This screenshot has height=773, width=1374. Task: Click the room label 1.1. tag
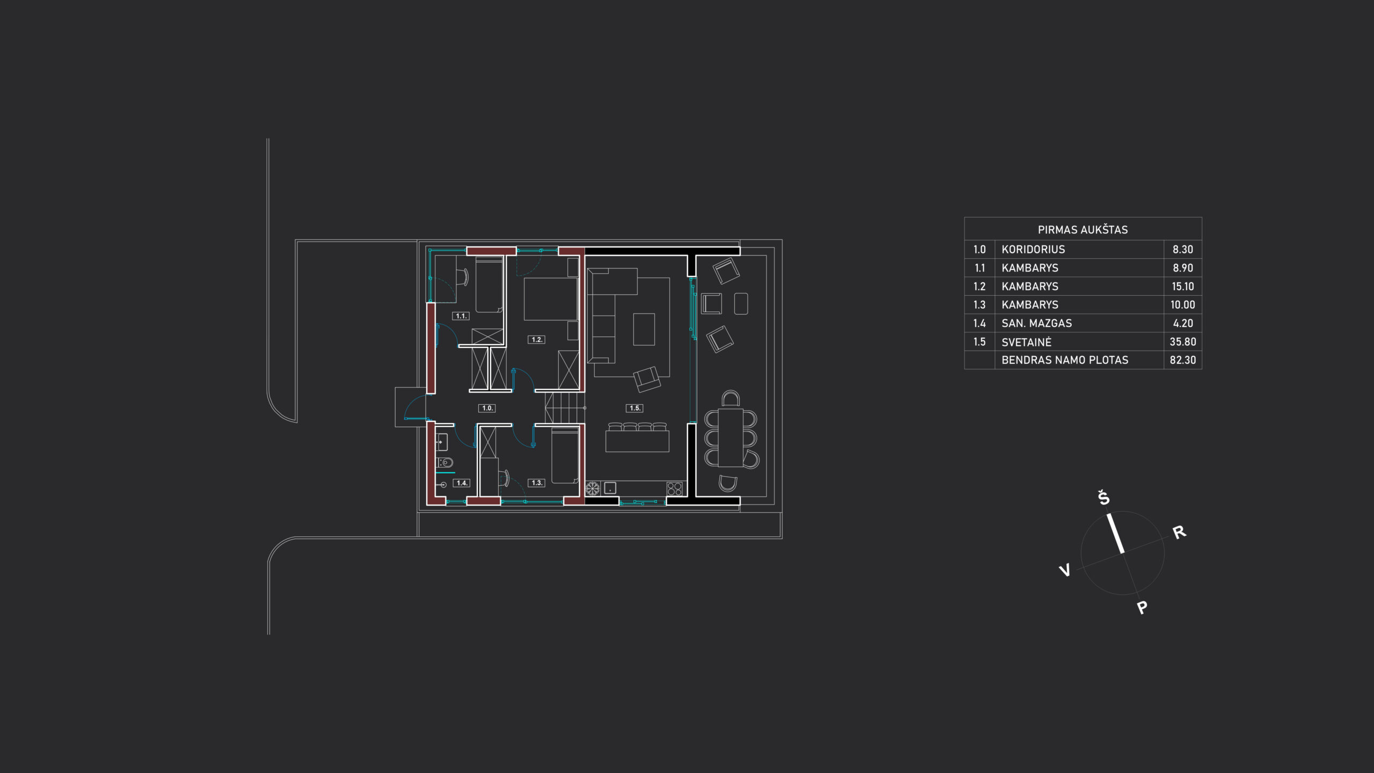[461, 316]
